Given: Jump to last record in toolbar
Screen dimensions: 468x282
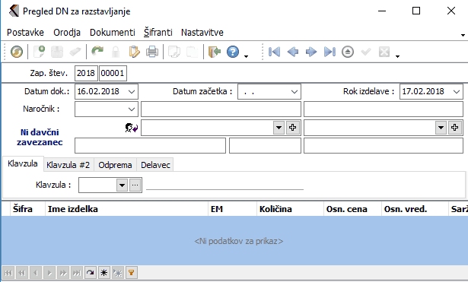Looking at the screenshot, I should (330, 52).
